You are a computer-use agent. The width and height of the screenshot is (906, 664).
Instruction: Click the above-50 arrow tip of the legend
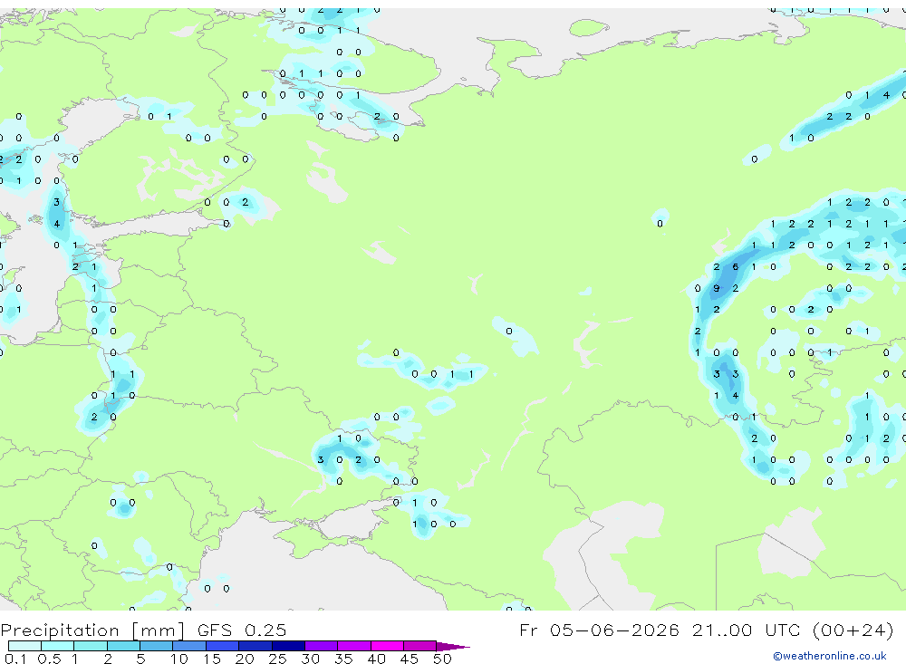click(454, 646)
